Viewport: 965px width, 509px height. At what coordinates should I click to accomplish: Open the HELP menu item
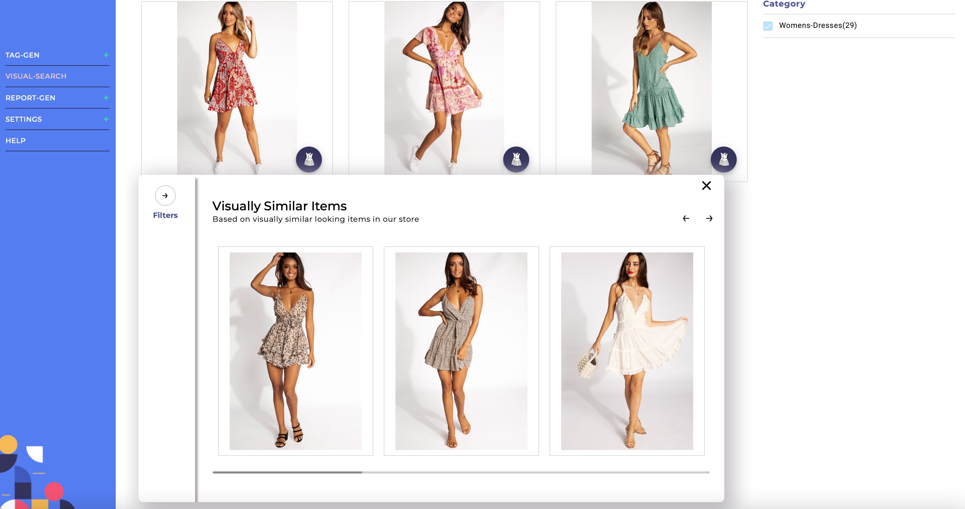coord(16,141)
